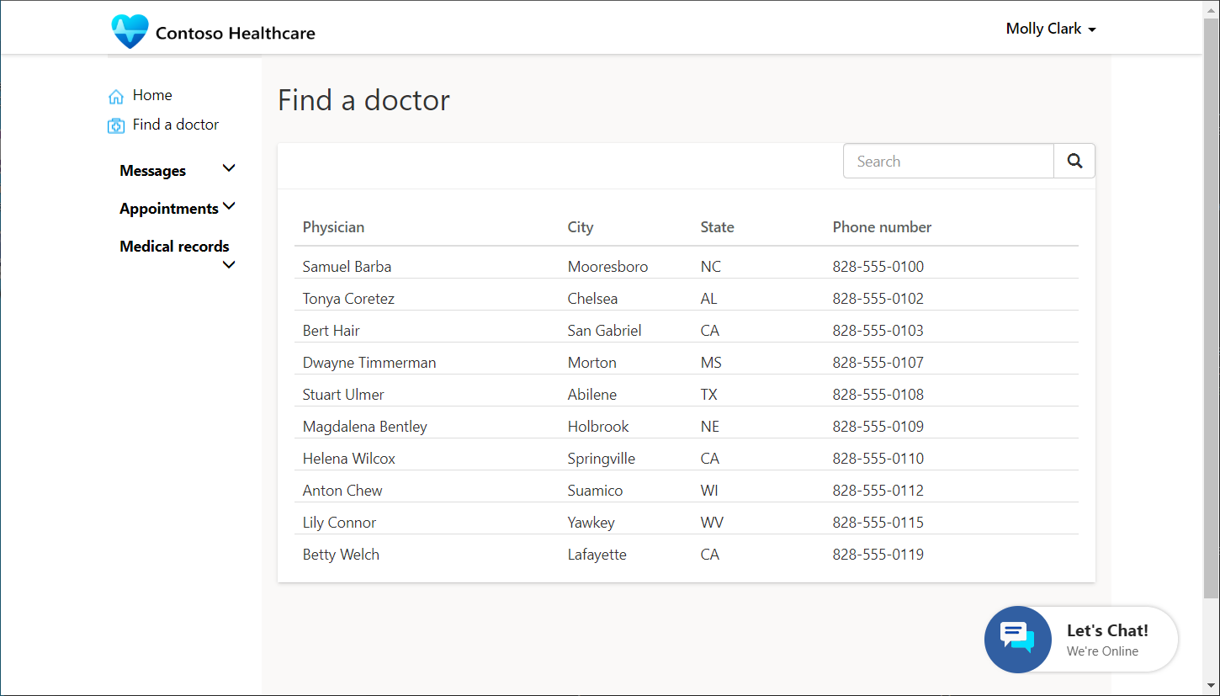Select physician Samuel Barba

click(347, 267)
